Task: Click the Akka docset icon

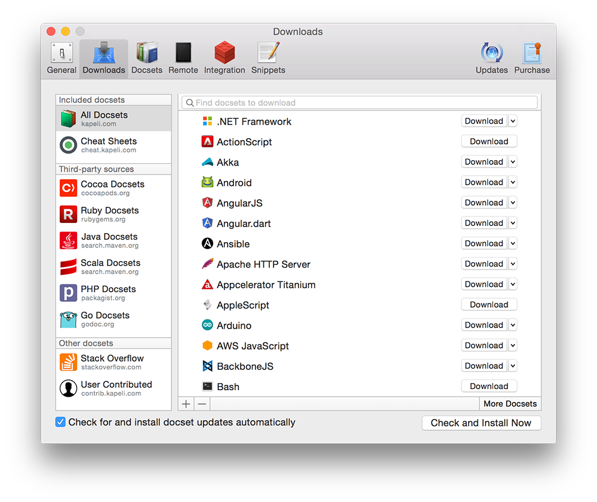Action: [207, 162]
